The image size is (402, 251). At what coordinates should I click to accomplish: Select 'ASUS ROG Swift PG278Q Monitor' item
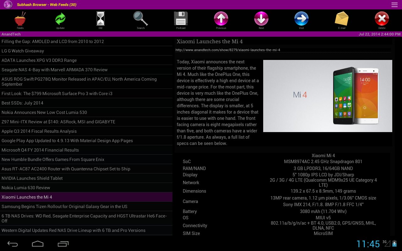(86, 82)
